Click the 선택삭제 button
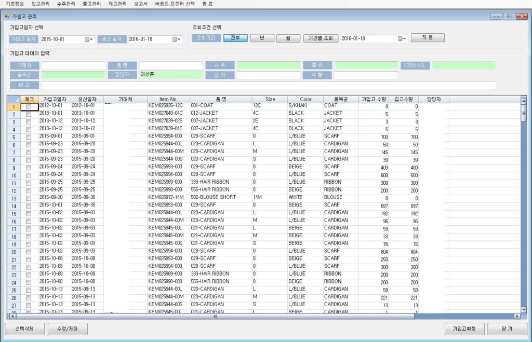 [x=24, y=329]
